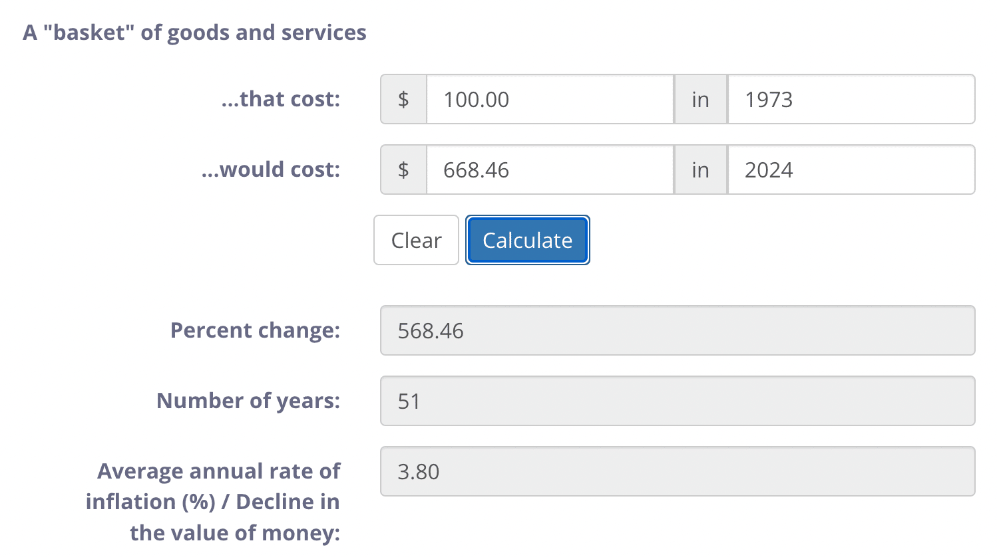The width and height of the screenshot is (997, 557).
Task: Click the "the value of money:" label line
Action: (x=234, y=533)
